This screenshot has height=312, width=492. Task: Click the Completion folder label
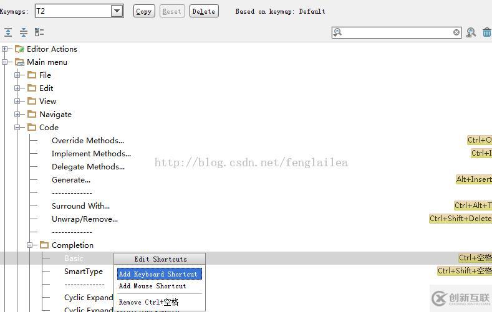72,245
